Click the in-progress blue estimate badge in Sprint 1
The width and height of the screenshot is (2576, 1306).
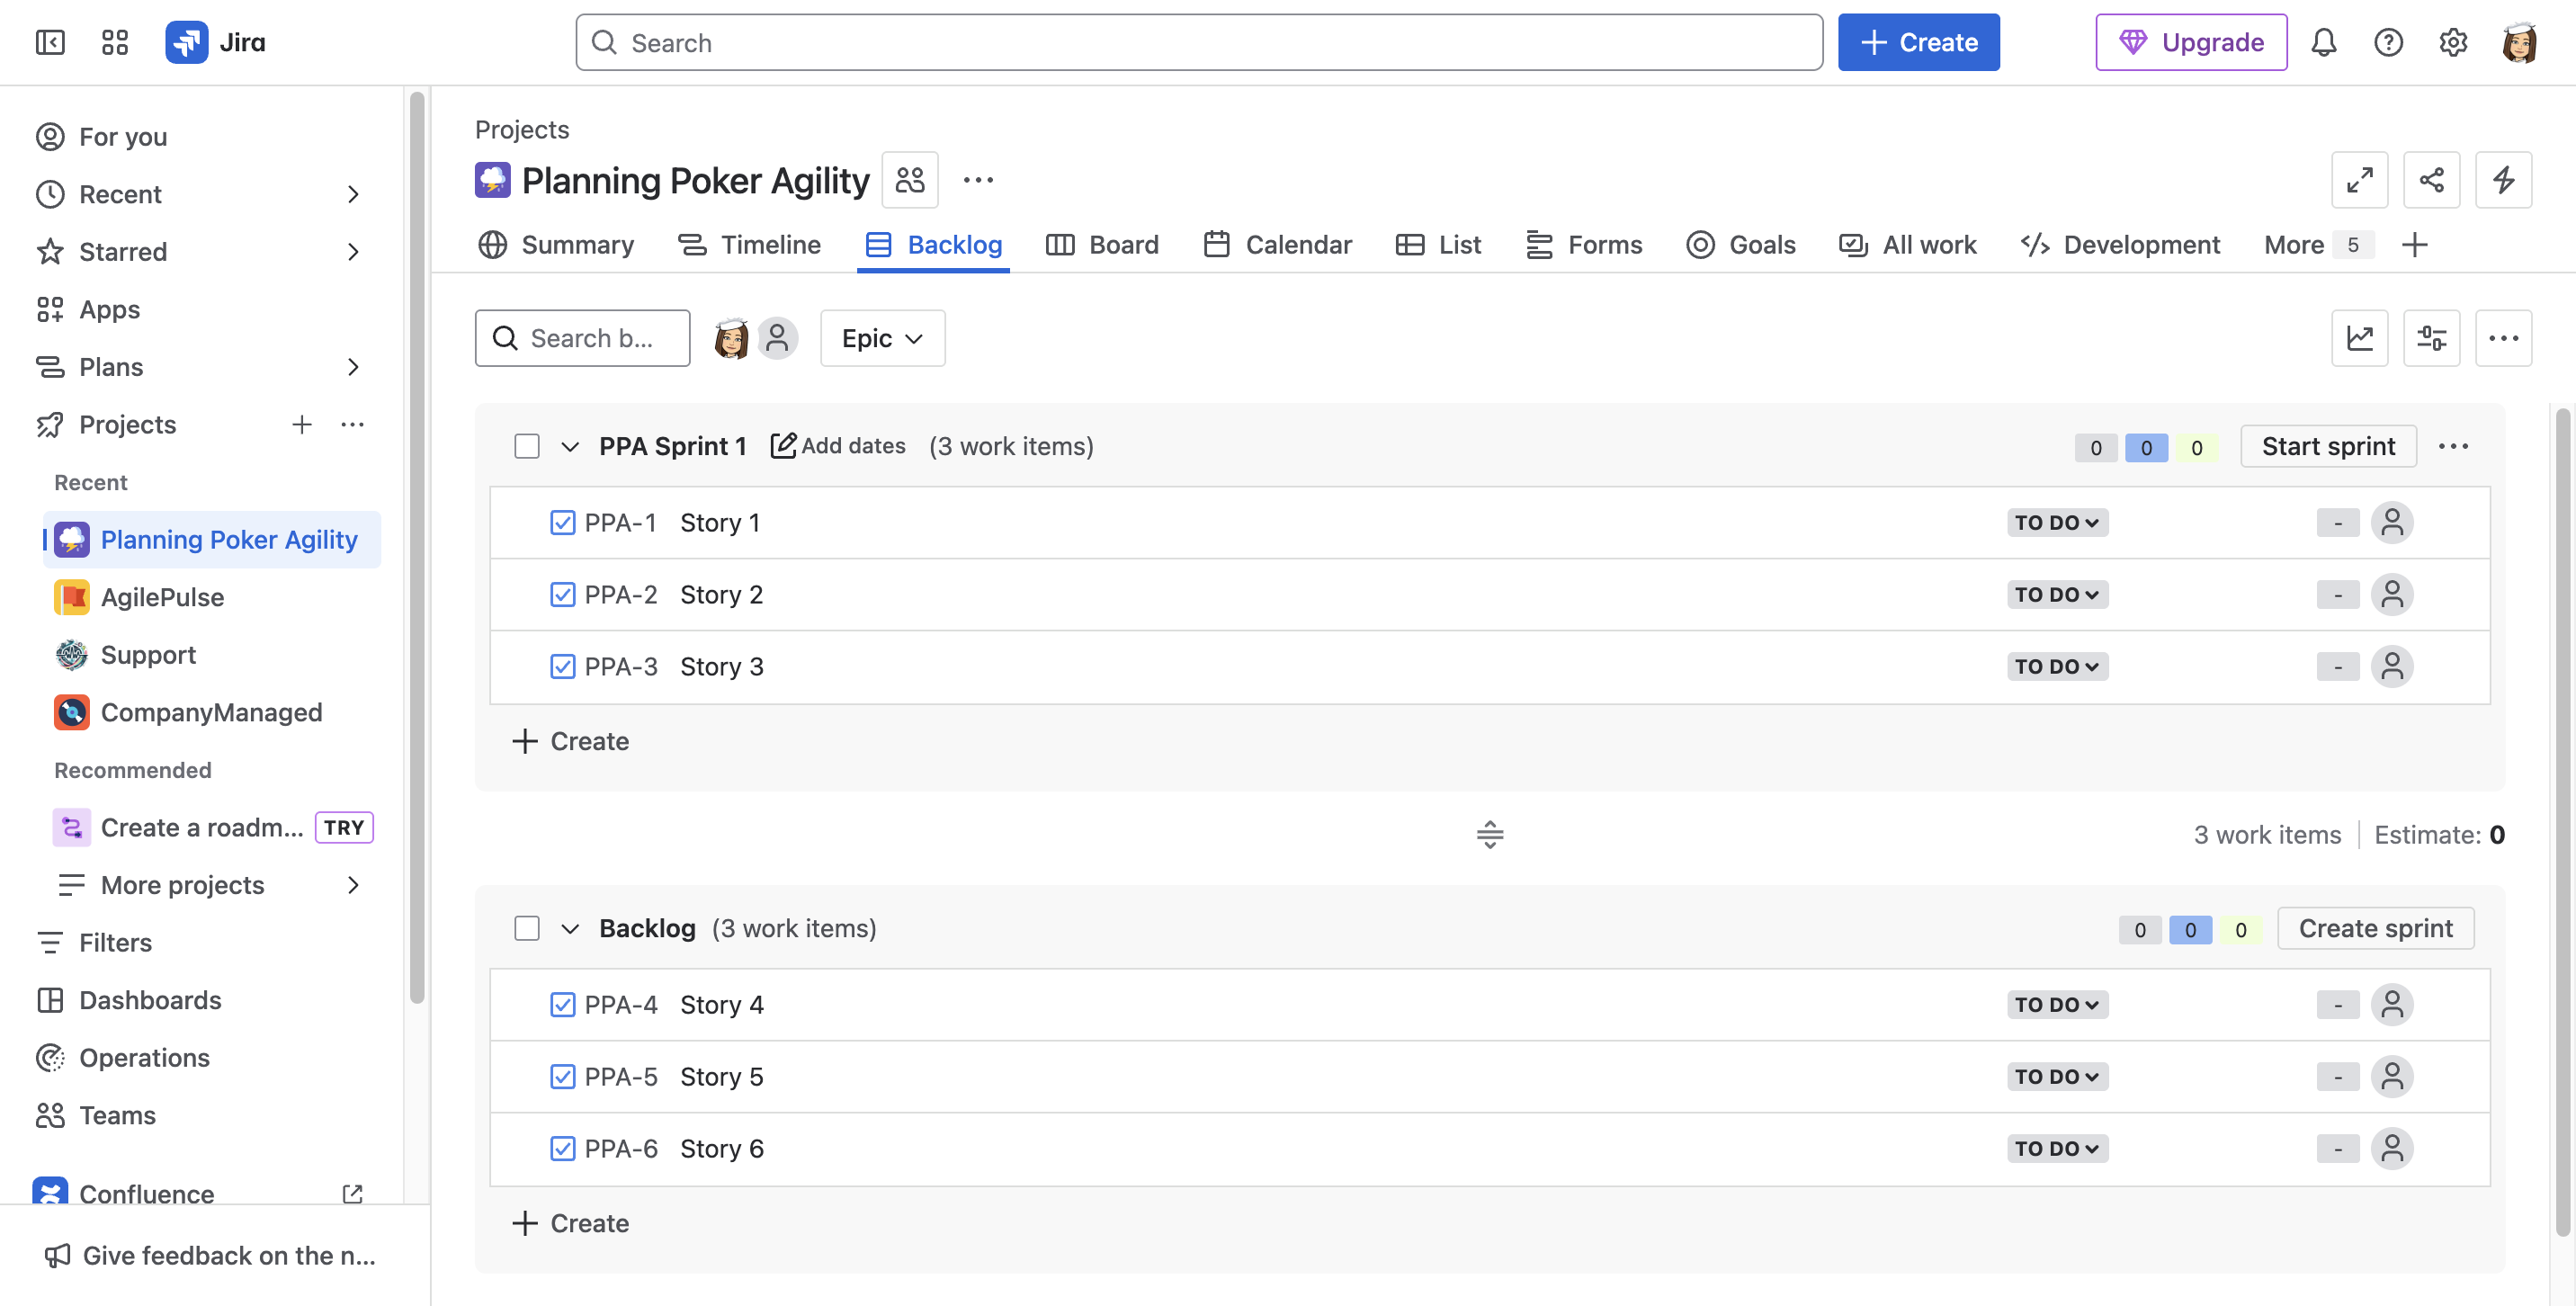pos(2146,448)
